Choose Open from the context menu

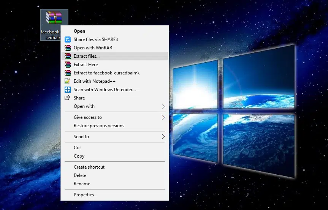(x=79, y=31)
